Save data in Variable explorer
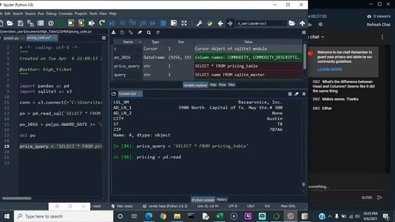 (122, 33)
